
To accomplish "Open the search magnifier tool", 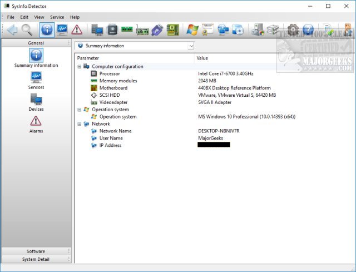I will pos(27,29).
